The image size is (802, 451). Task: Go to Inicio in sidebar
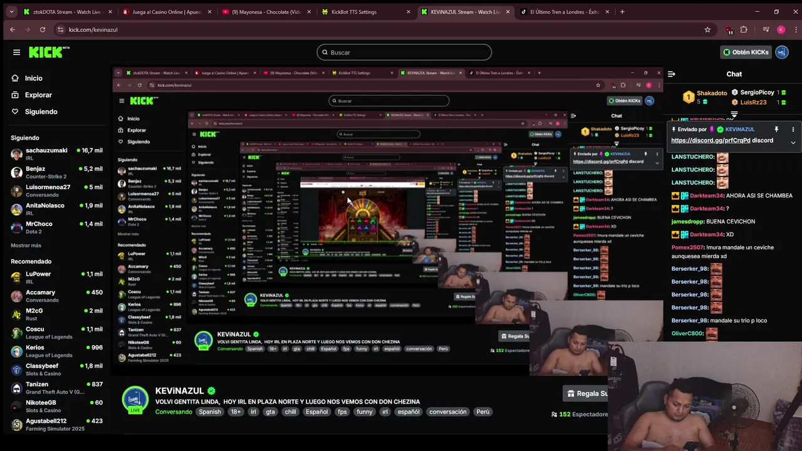pyautogui.click(x=34, y=78)
